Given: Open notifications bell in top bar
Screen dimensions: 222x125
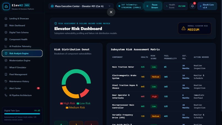Looking at the screenshot, I should [193, 6].
